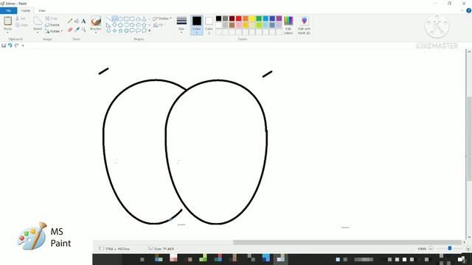The height and width of the screenshot is (265, 472).
Task: Choose the Line shape
Action: (x=108, y=19)
